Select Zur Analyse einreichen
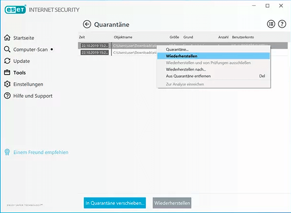Viewport: 291px width, 213px height. (213, 84)
